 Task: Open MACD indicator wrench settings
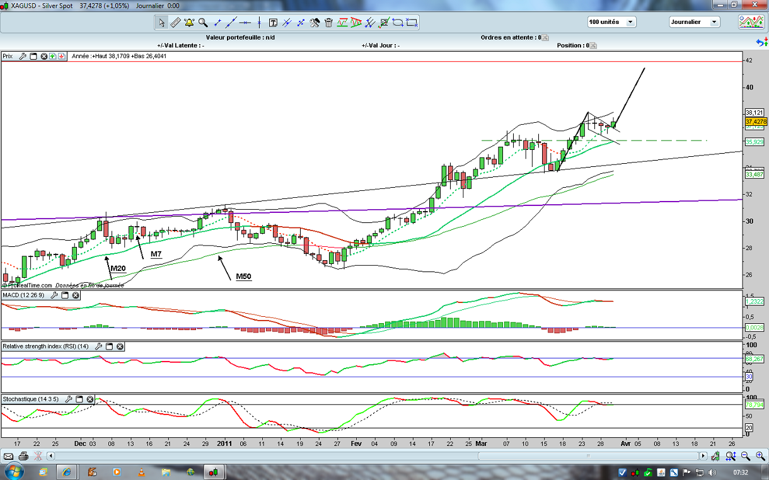click(54, 295)
